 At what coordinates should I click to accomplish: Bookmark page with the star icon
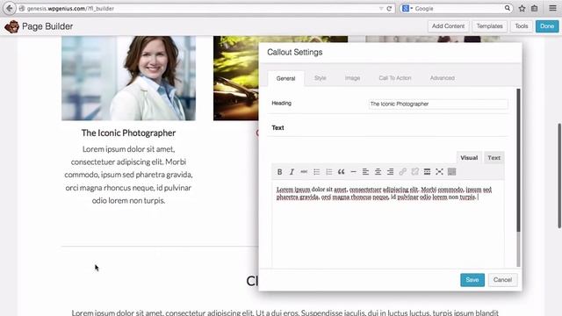pyautogui.click(x=522, y=8)
